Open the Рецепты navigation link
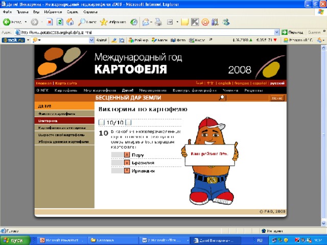327x245 pixels. [253, 90]
